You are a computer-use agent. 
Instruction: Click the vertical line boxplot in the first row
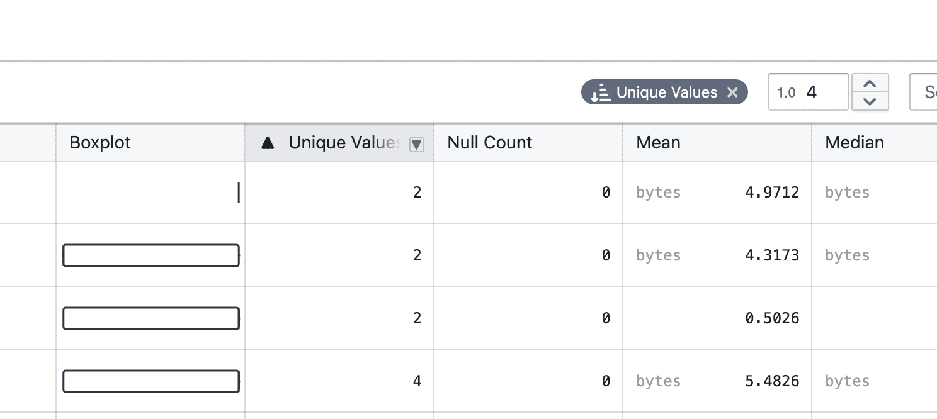pyautogui.click(x=239, y=193)
